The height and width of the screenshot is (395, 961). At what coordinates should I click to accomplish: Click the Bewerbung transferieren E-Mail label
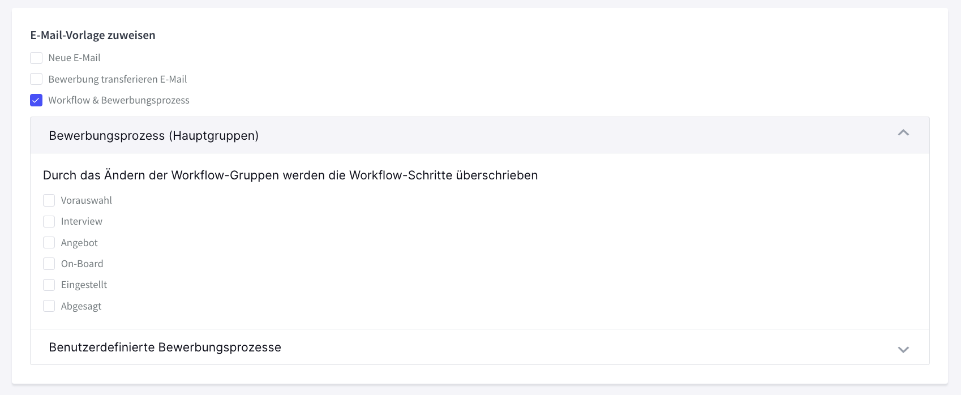(117, 79)
